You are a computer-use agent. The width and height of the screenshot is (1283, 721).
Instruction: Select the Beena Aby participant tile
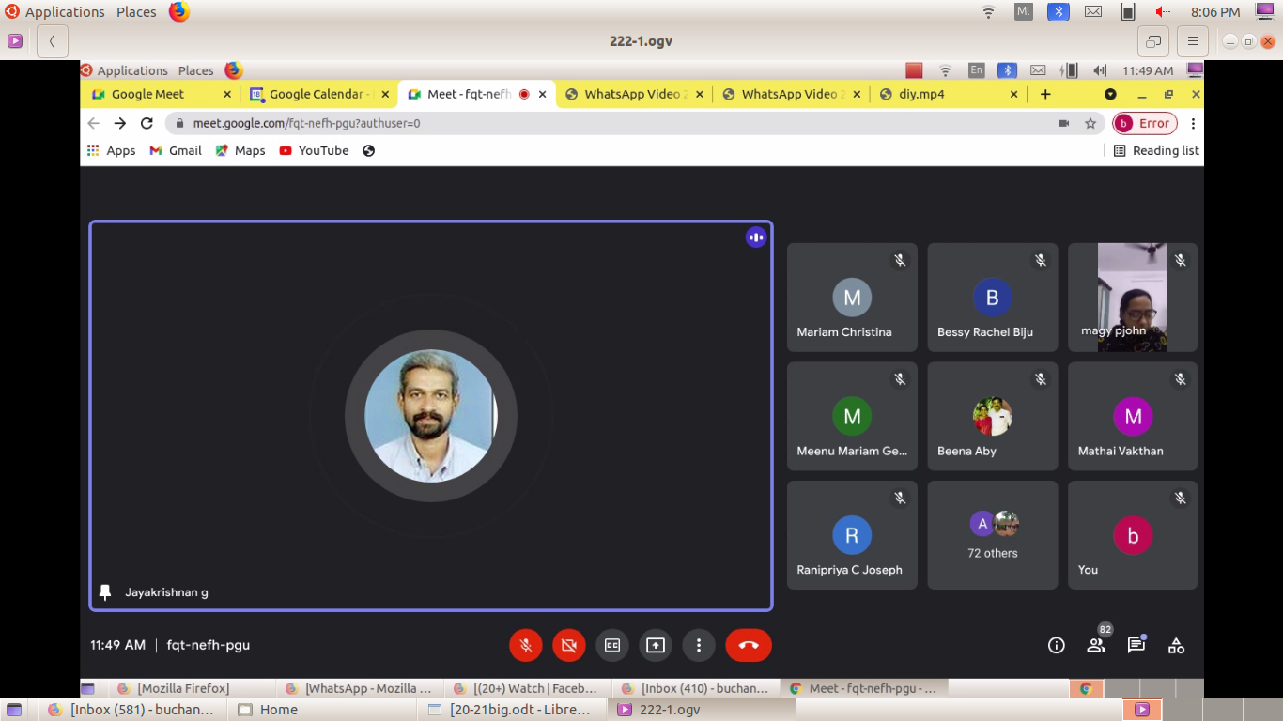(993, 416)
